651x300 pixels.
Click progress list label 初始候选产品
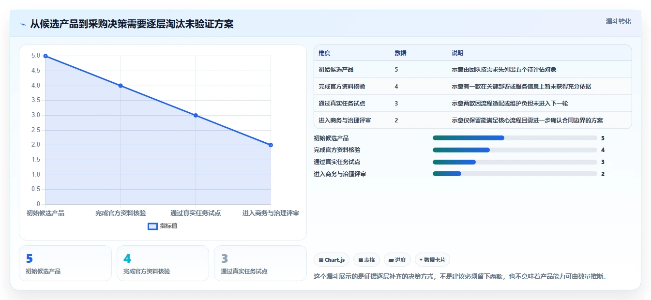(x=331, y=138)
